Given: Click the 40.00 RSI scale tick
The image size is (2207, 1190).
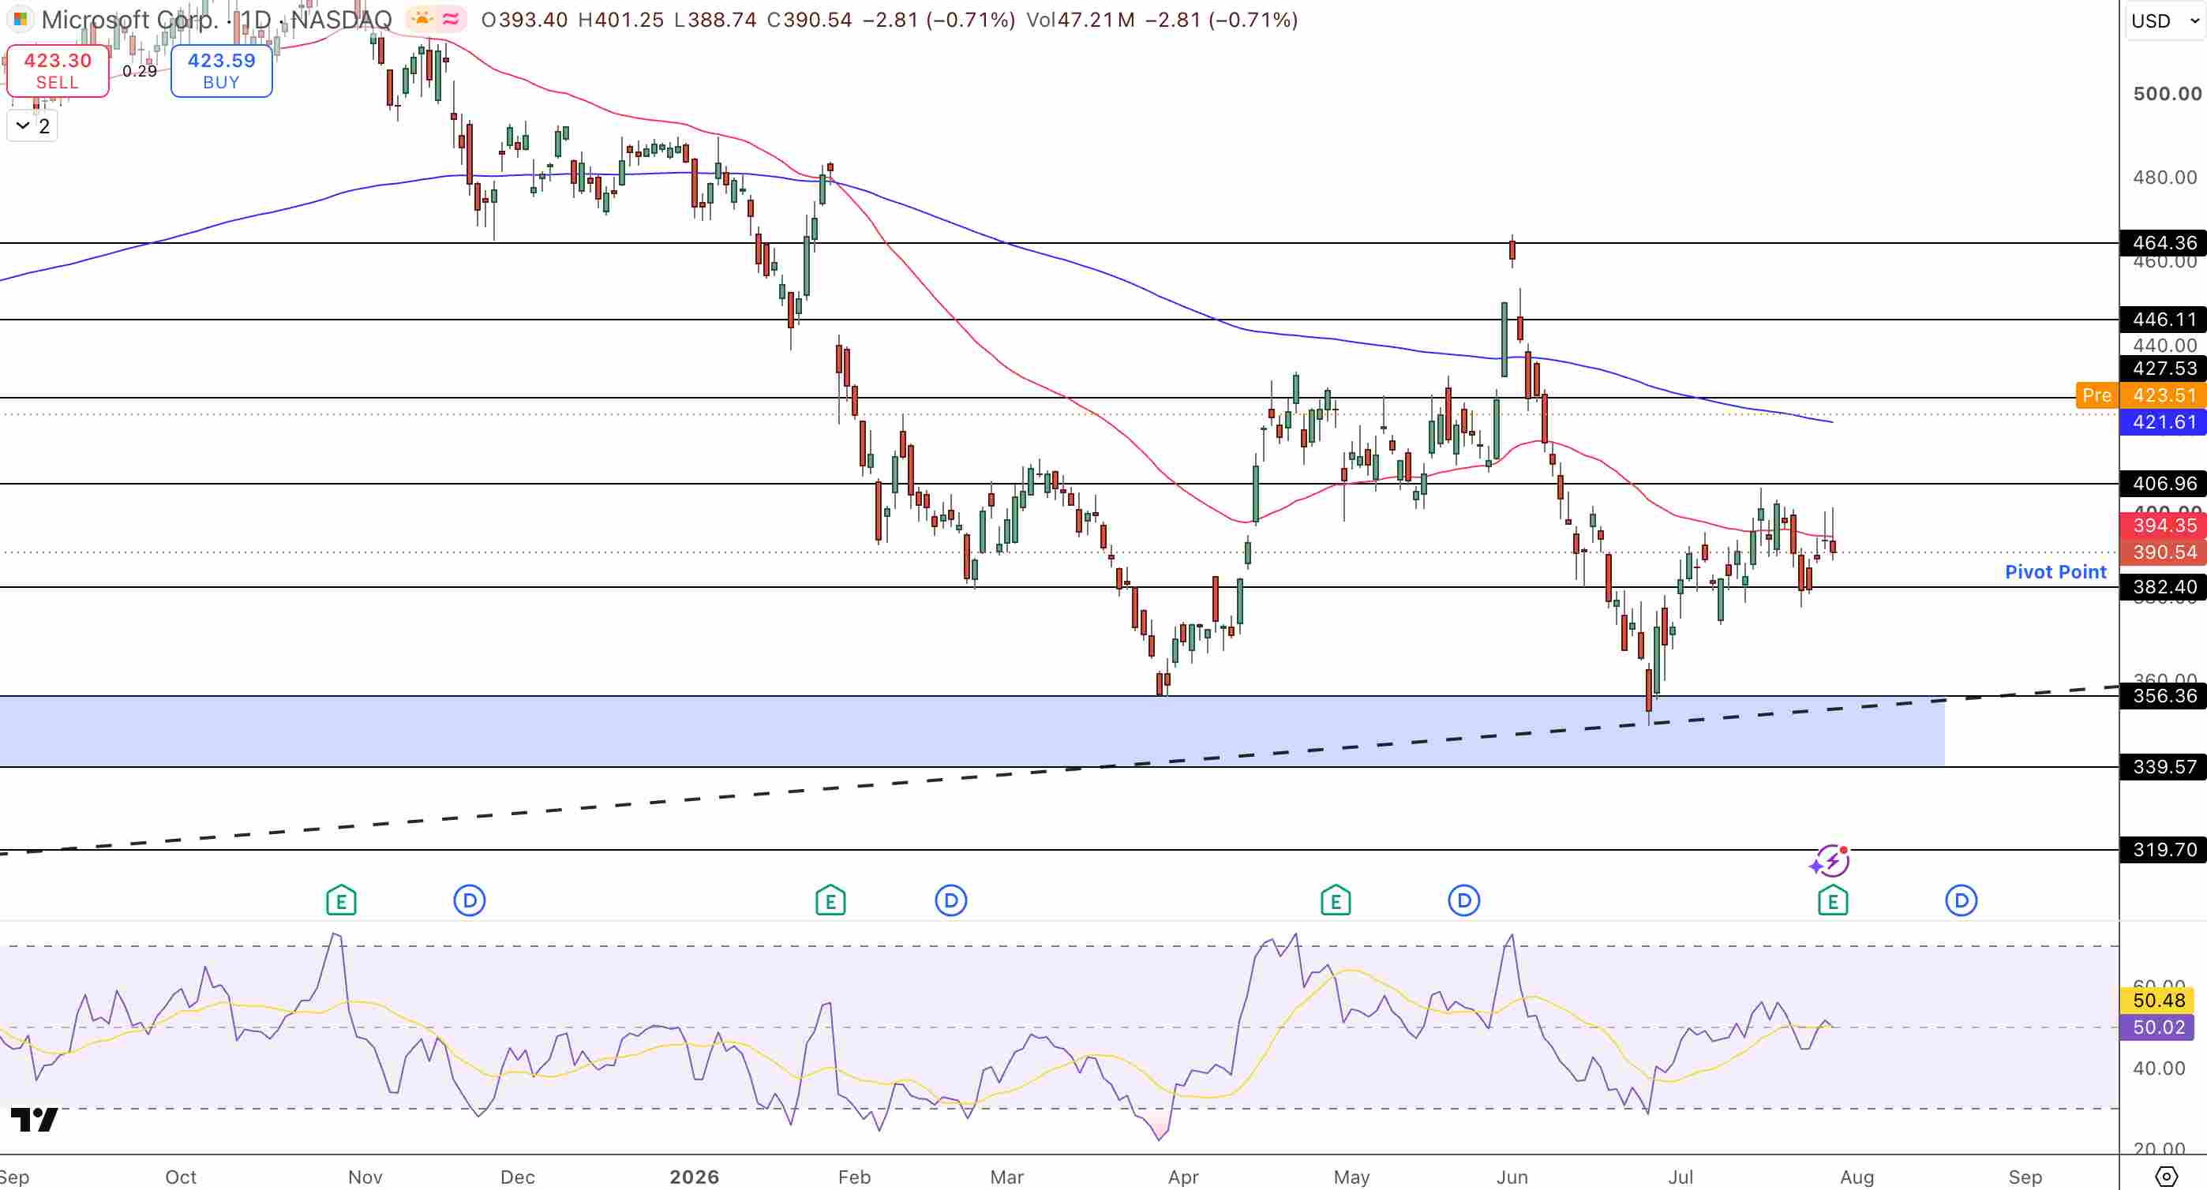Looking at the screenshot, I should (2159, 1068).
